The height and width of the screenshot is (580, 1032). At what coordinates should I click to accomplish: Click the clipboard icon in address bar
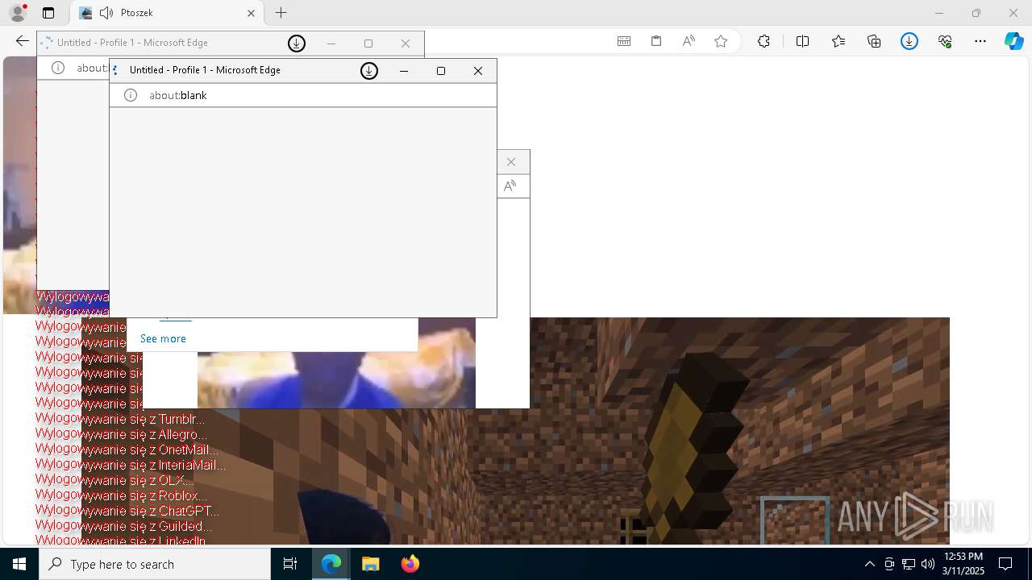656,41
